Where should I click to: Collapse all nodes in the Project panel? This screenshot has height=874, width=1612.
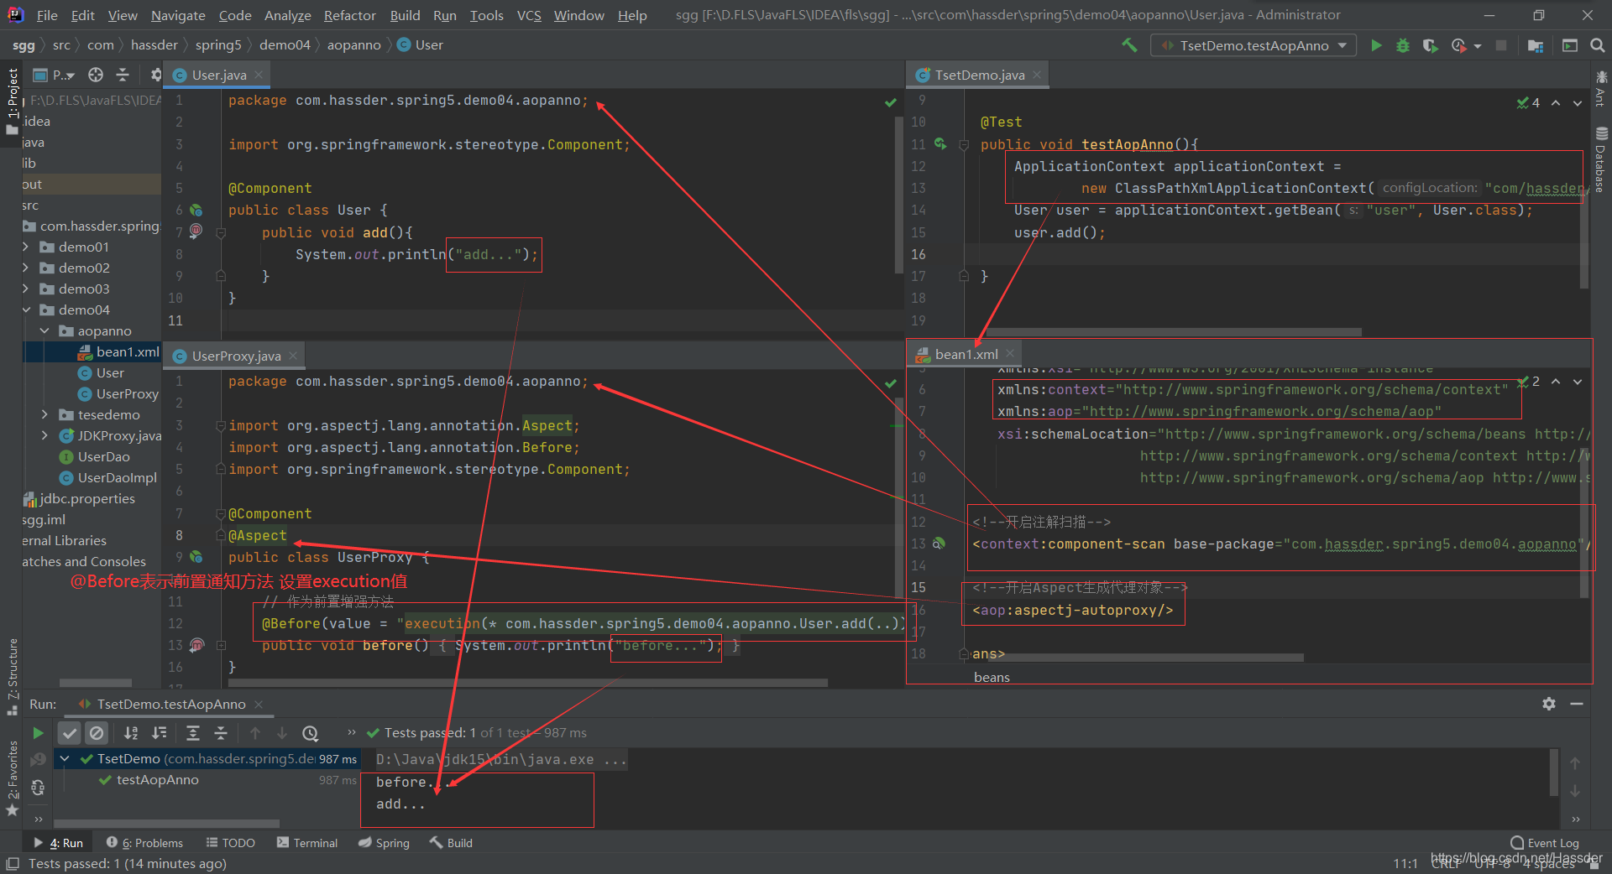point(123,75)
